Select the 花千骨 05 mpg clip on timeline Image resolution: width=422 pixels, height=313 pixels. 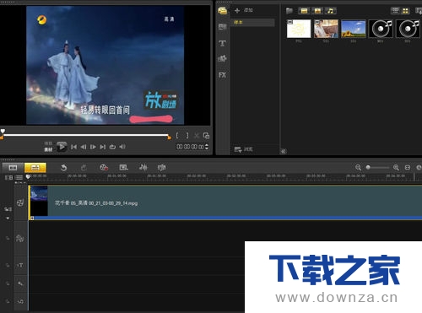(x=225, y=202)
